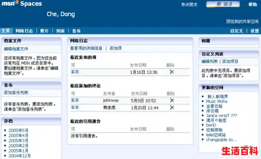261x159 pixels.
Task: Open the 2005年3月 archive
Action: 18,141
